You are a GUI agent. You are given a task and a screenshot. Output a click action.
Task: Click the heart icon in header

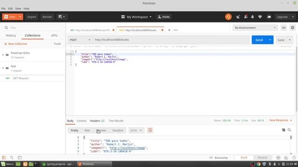pos(260,17)
